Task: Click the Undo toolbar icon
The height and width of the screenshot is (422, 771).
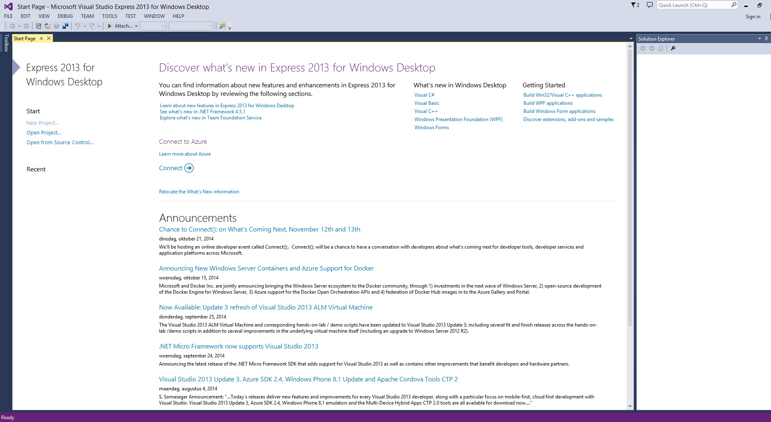Action: (x=77, y=26)
